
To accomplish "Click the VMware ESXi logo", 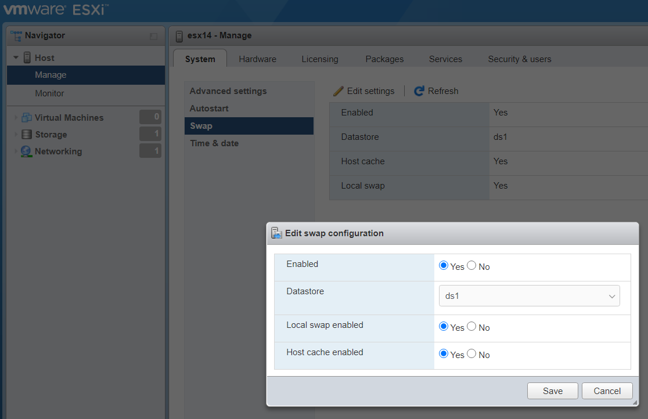I will (56, 9).
